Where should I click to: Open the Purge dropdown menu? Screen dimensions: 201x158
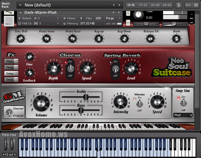coord(113,18)
